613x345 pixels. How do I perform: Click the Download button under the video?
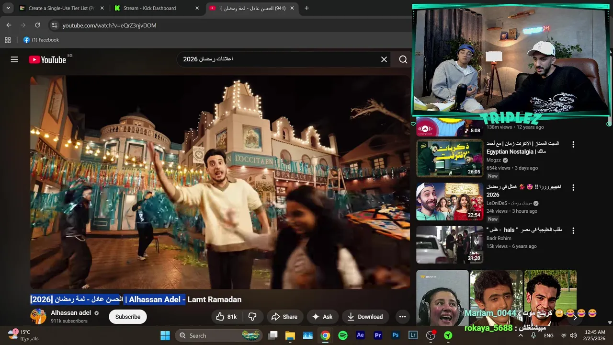click(365, 317)
